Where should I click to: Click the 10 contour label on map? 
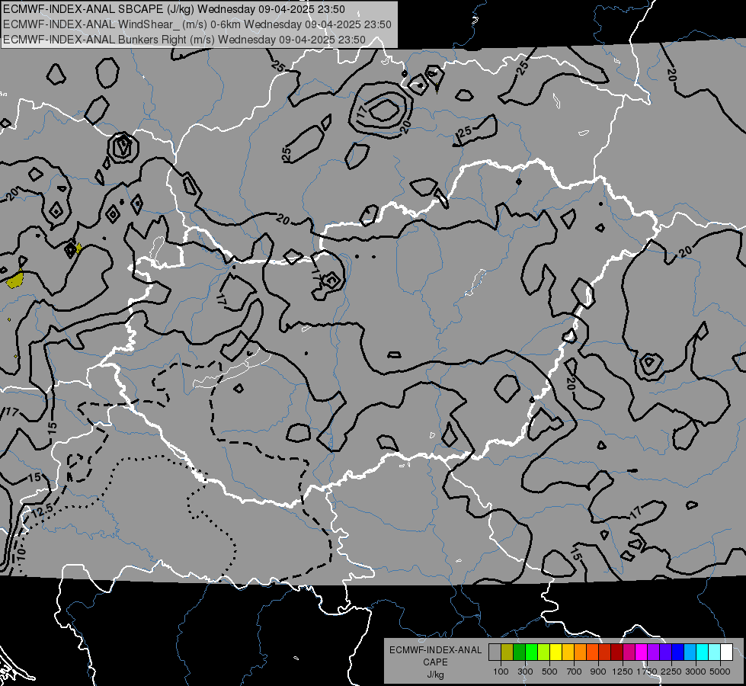point(21,553)
